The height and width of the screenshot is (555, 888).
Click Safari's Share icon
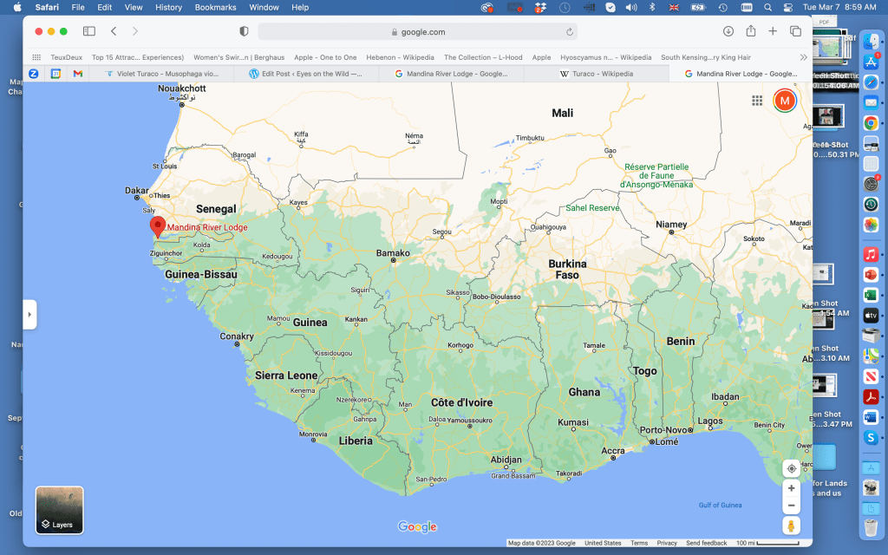751,31
